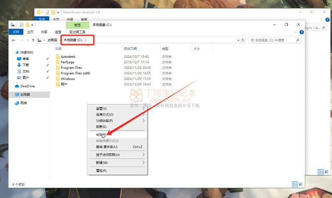Click the Autodesk date 2024/10/7 19:45
This screenshot has width=332, height=198.
136,57
